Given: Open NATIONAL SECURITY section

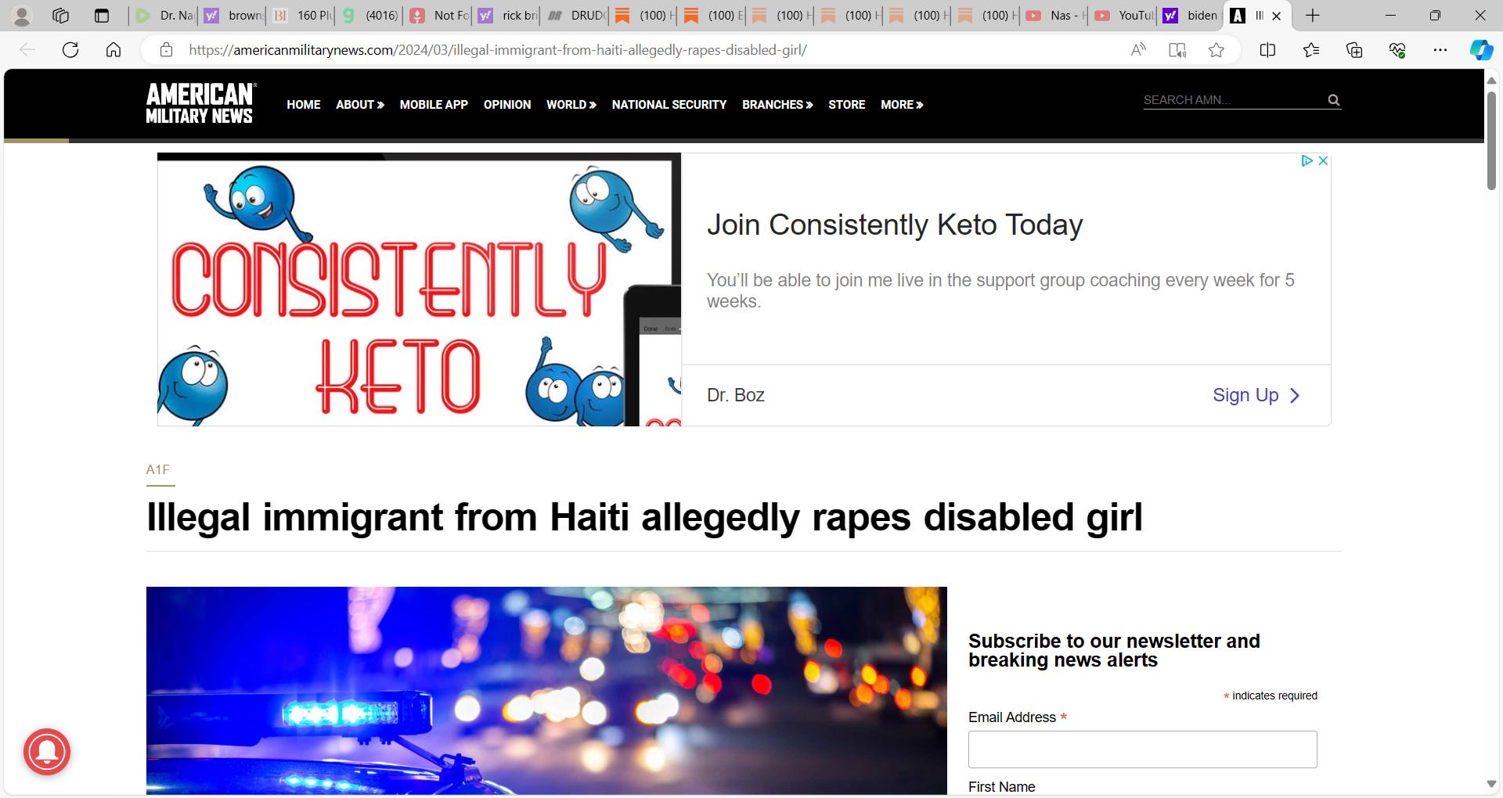Looking at the screenshot, I should point(669,105).
